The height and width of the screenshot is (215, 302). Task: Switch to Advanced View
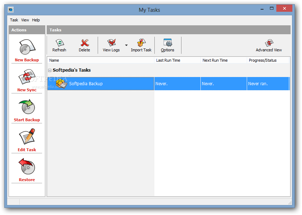coord(269,46)
